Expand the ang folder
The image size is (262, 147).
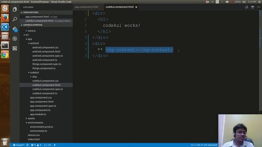click(x=34, y=77)
